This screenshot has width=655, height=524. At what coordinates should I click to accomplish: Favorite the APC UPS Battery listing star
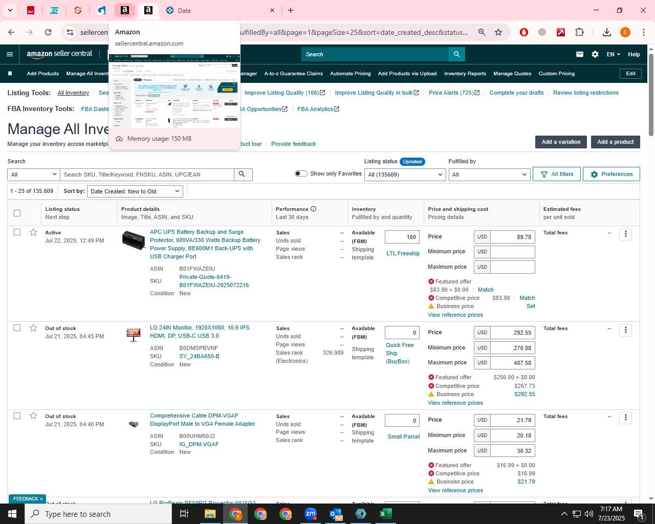tap(33, 232)
